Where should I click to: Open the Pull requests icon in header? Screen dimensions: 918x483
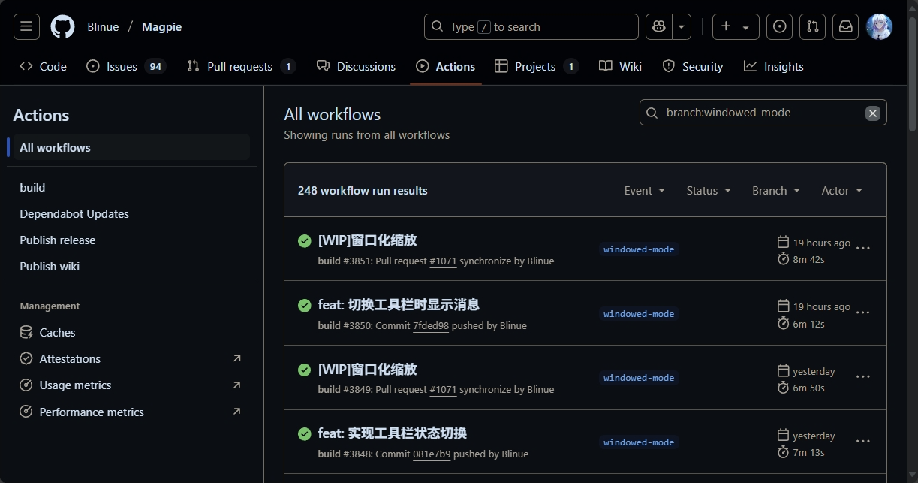813,27
